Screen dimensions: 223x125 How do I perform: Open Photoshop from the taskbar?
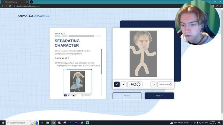click(x=70, y=123)
